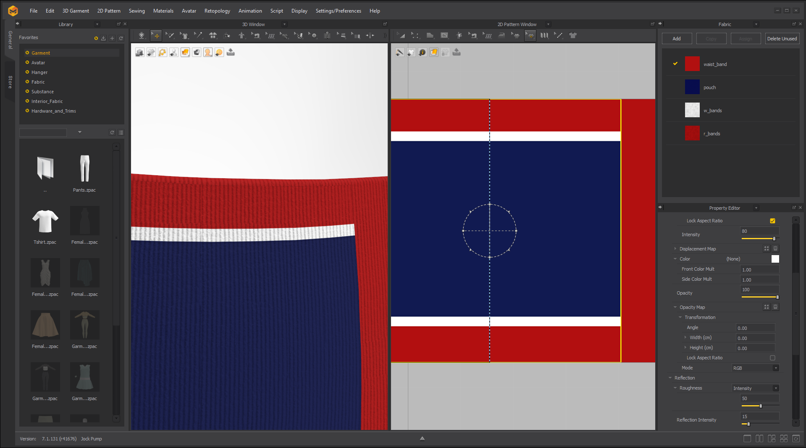This screenshot has height=448, width=806.
Task: Open the Sewing menu
Action: pyautogui.click(x=137, y=11)
